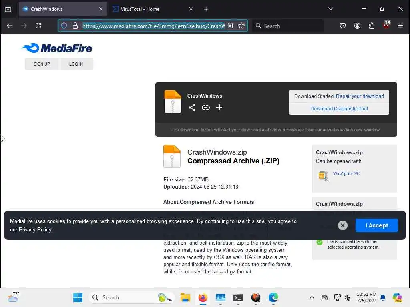Click the I Accept cookies button

click(x=376, y=225)
